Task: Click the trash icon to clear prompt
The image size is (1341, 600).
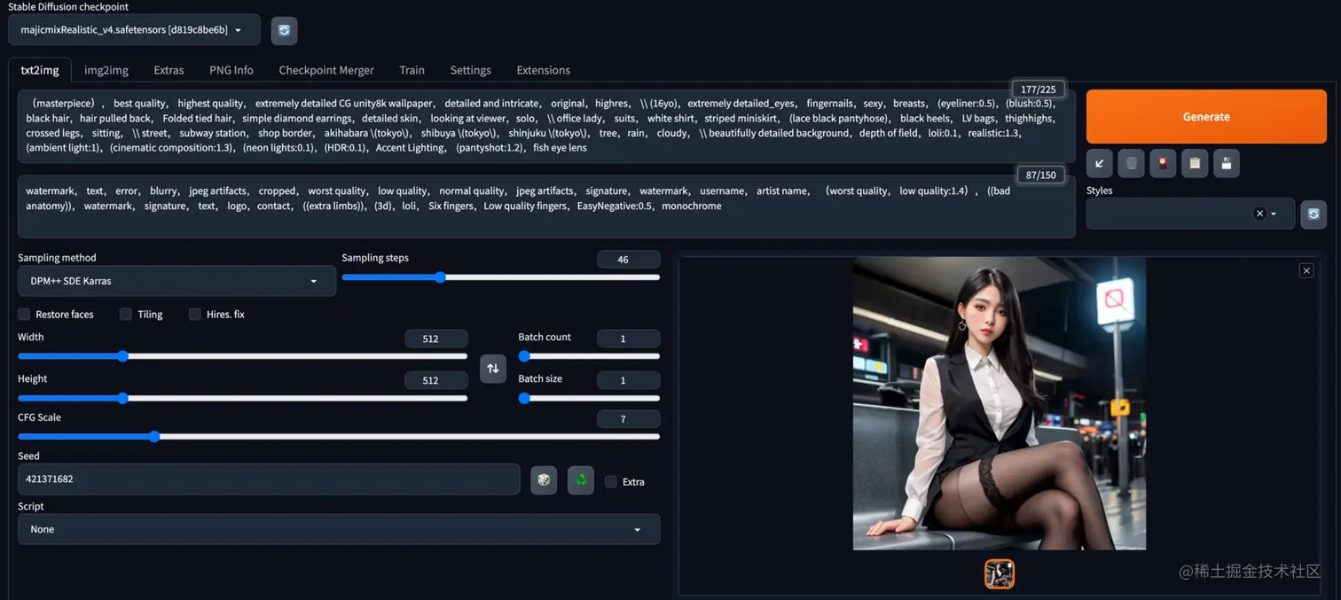Action: tap(1131, 163)
